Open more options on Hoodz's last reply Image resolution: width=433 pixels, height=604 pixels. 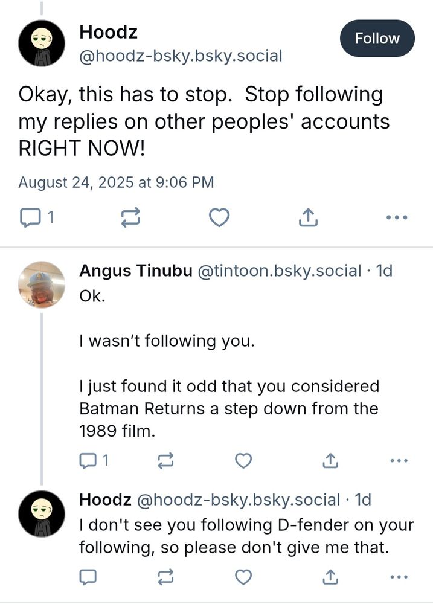pos(399,577)
